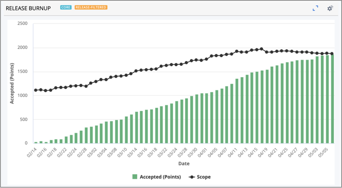Toggle the Accepted (Points) legend series
Image resolution: width=342 pixels, height=188 pixels.
click(160, 177)
